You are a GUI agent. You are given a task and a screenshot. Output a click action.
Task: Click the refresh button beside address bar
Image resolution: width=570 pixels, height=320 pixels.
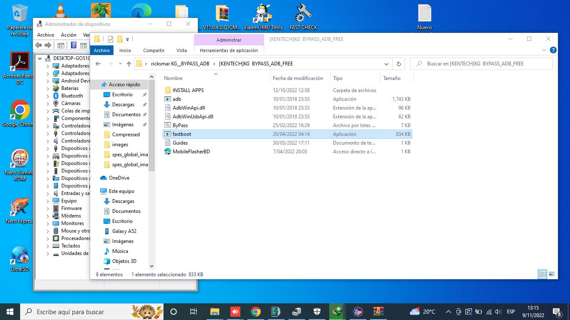398,64
